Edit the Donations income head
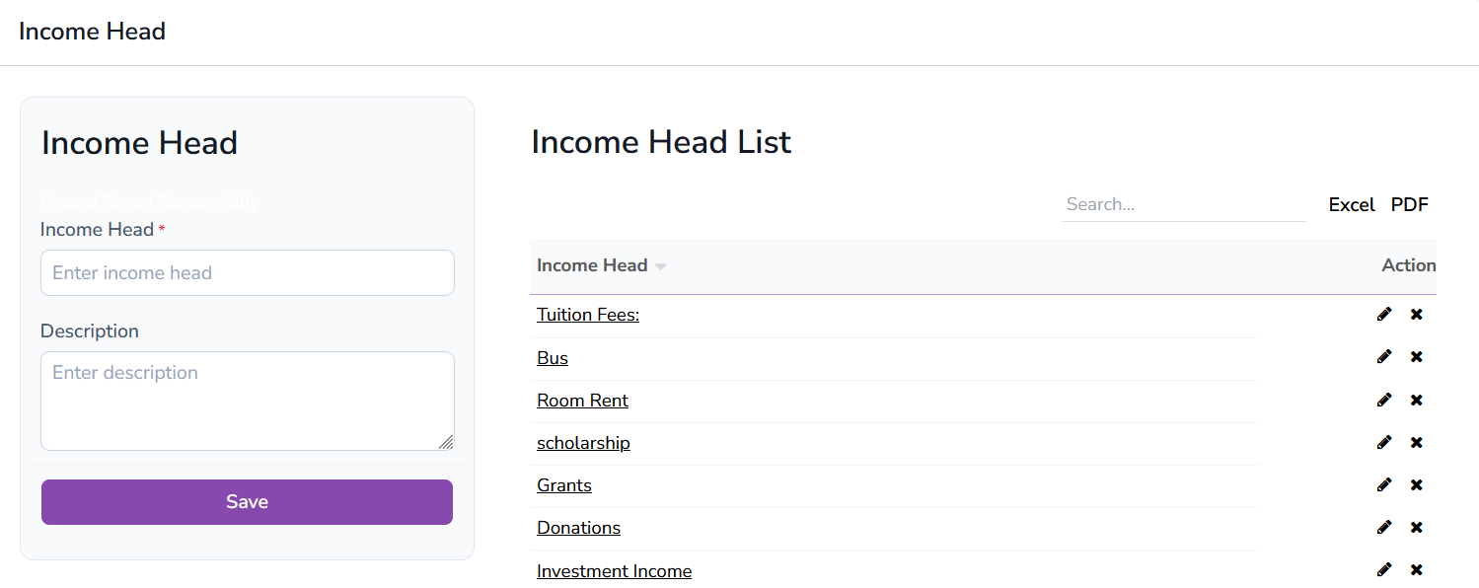This screenshot has width=1479, height=588. tap(1383, 527)
